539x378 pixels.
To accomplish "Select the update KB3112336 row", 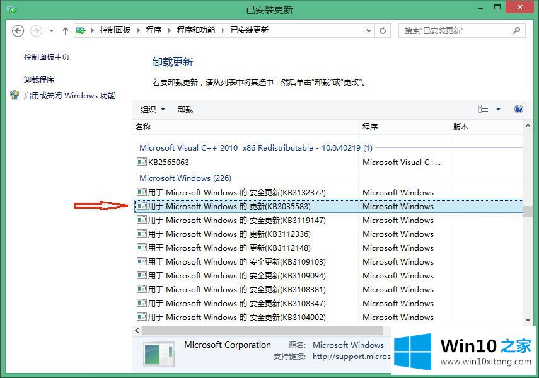I will (328, 234).
